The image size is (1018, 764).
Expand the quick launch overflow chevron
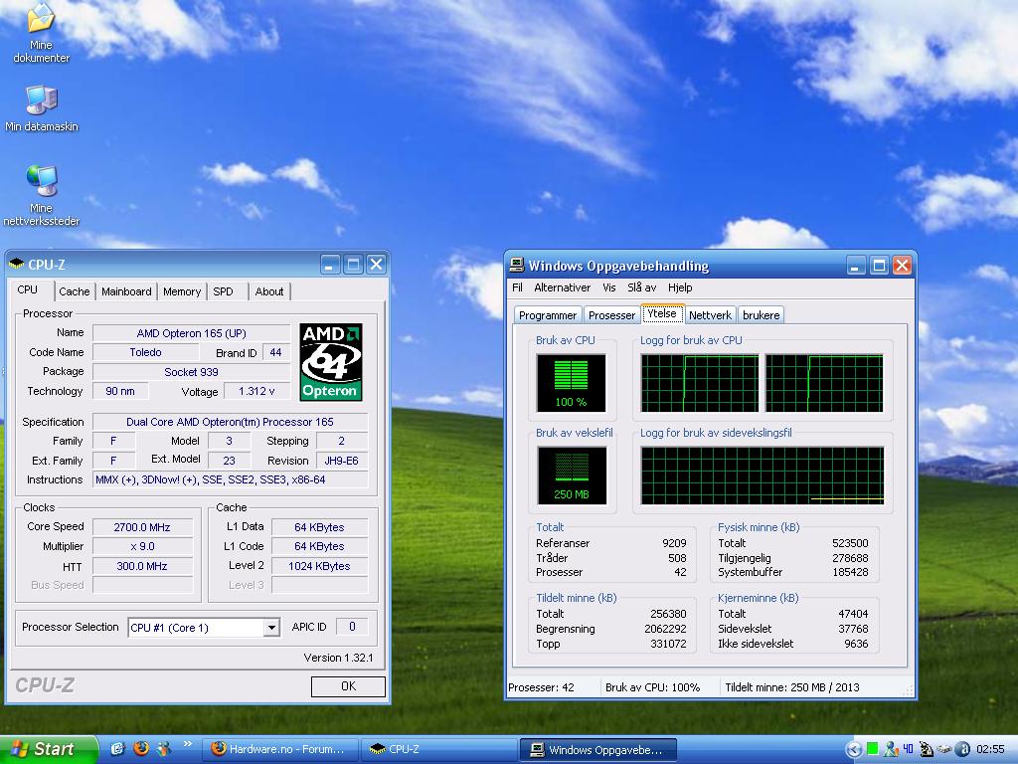(188, 744)
